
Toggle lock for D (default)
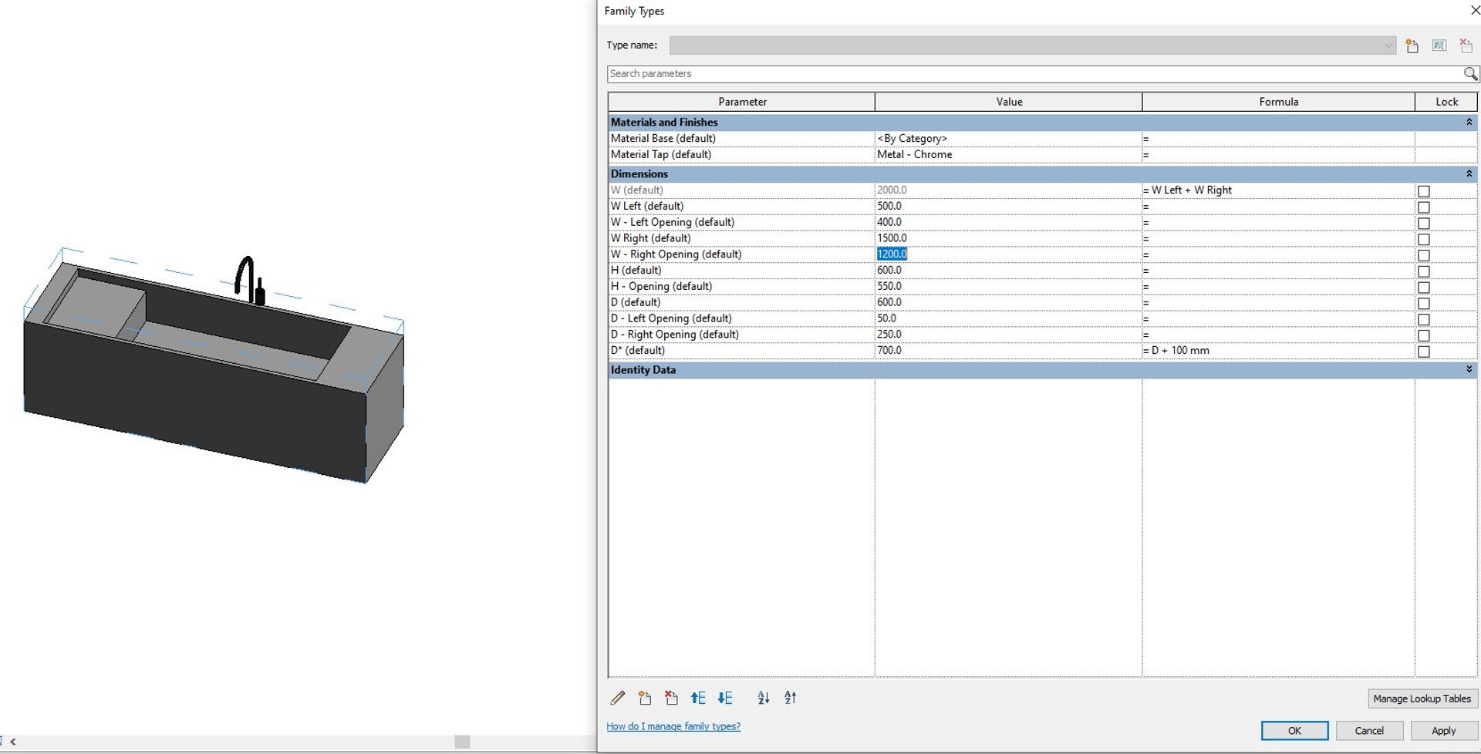(1424, 304)
